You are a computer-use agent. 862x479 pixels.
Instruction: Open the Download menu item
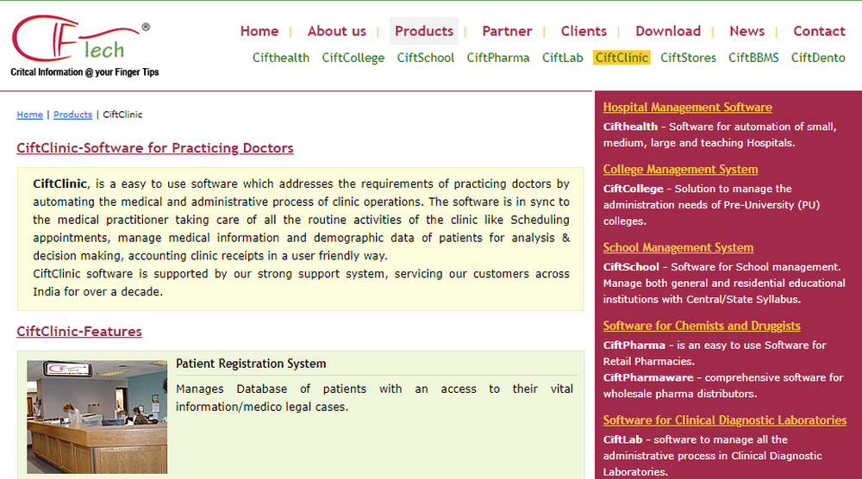668,31
